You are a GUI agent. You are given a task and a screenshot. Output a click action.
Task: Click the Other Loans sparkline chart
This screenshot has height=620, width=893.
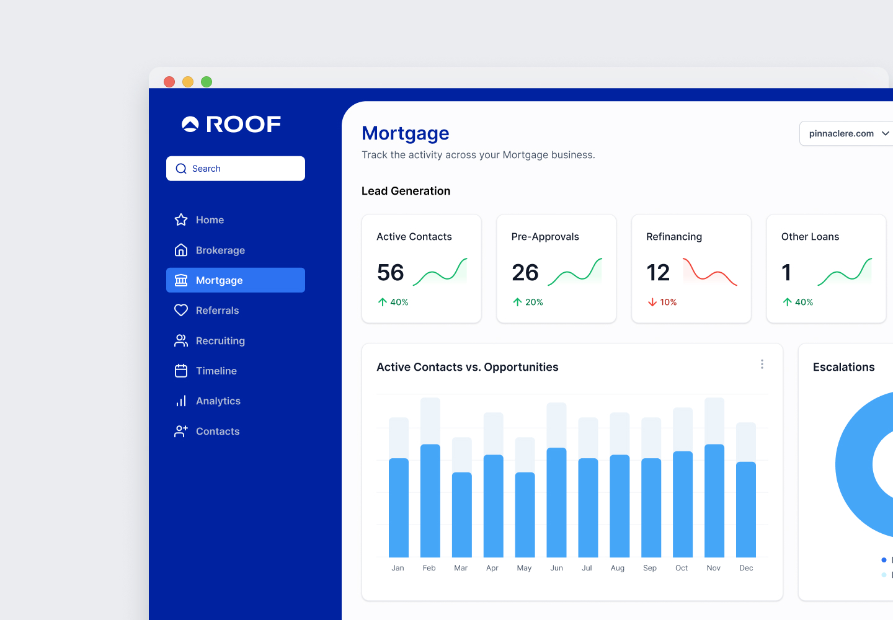845,272
